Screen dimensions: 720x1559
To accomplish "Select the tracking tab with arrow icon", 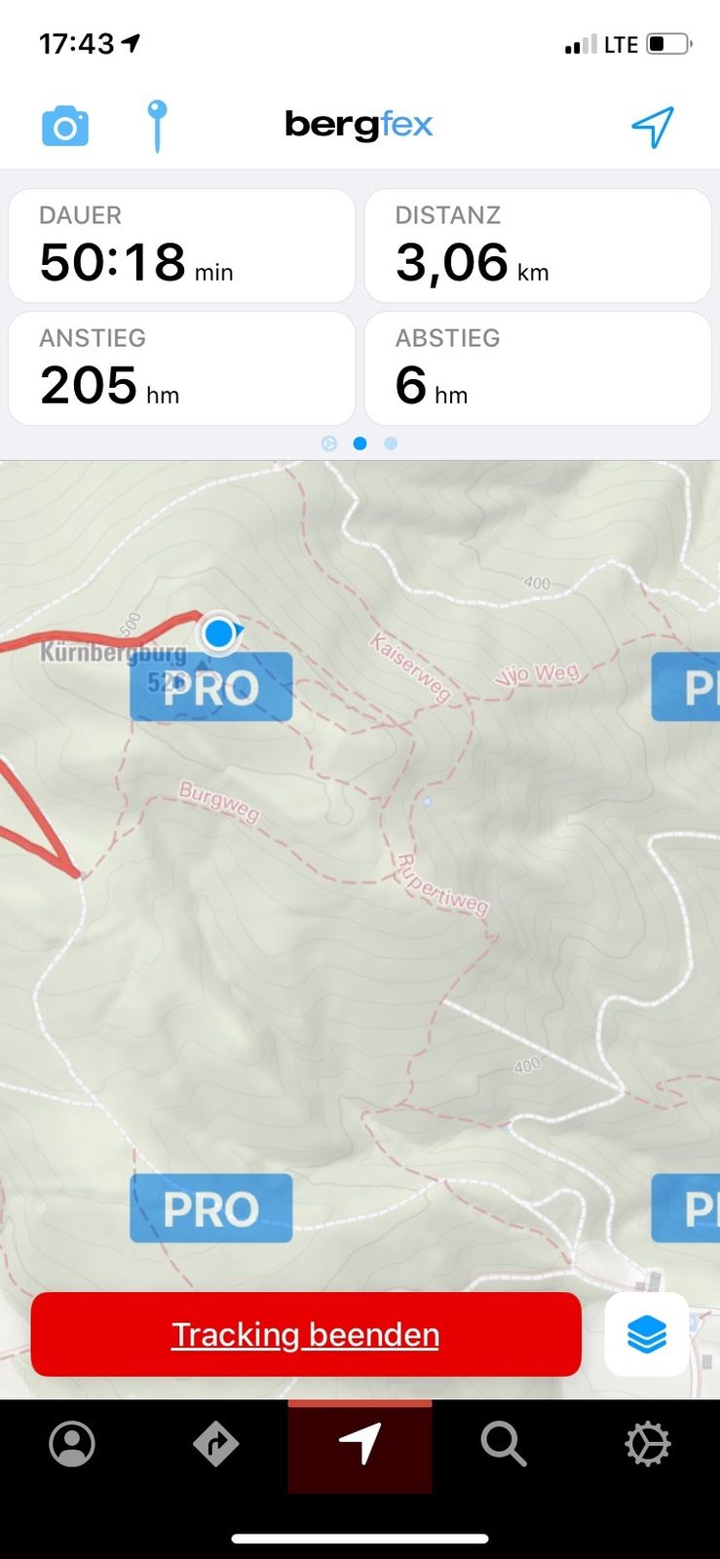I will 360,1446.
